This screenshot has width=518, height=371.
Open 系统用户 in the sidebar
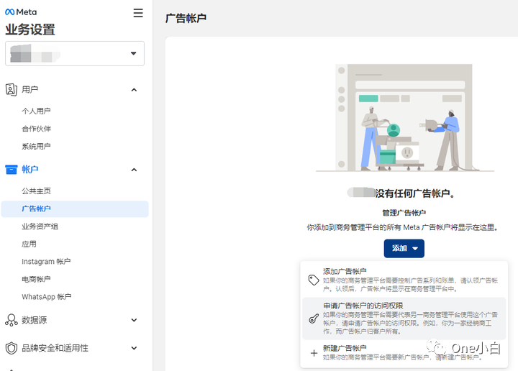tap(36, 146)
